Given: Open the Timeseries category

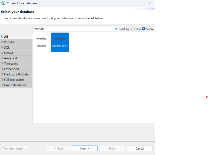Looking at the screenshot, I should [16, 64].
